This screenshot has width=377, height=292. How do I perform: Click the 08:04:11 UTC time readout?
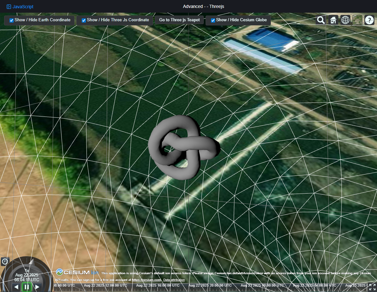(x=27, y=280)
